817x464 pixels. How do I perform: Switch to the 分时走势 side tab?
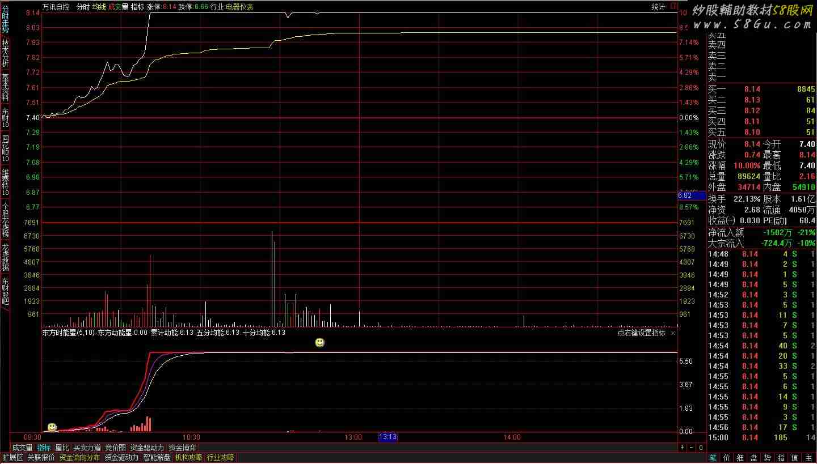(x=5, y=18)
